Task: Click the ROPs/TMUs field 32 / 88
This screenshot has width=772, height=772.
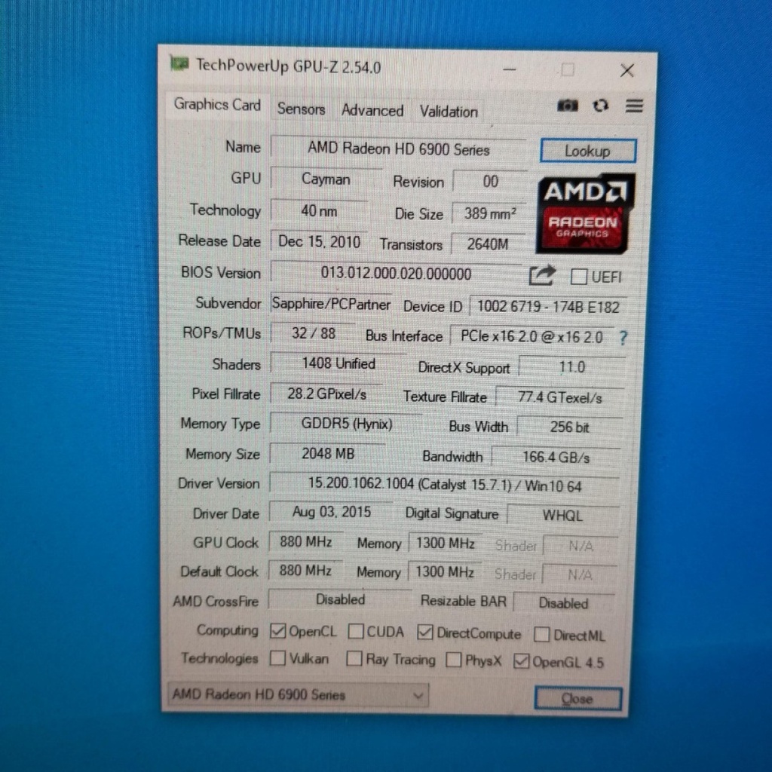Action: pyautogui.click(x=314, y=333)
